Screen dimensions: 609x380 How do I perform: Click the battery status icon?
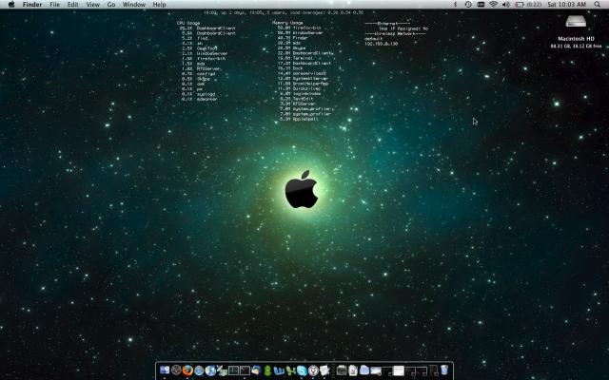[520, 4]
